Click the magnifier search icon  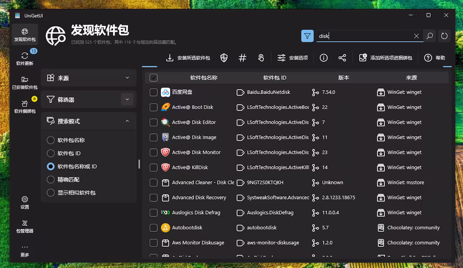430,36
